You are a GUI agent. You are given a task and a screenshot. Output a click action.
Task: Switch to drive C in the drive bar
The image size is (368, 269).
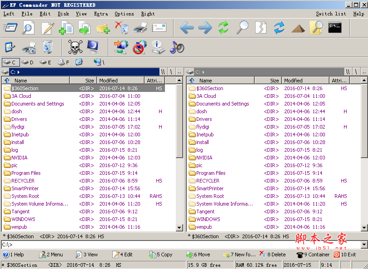[10, 62]
